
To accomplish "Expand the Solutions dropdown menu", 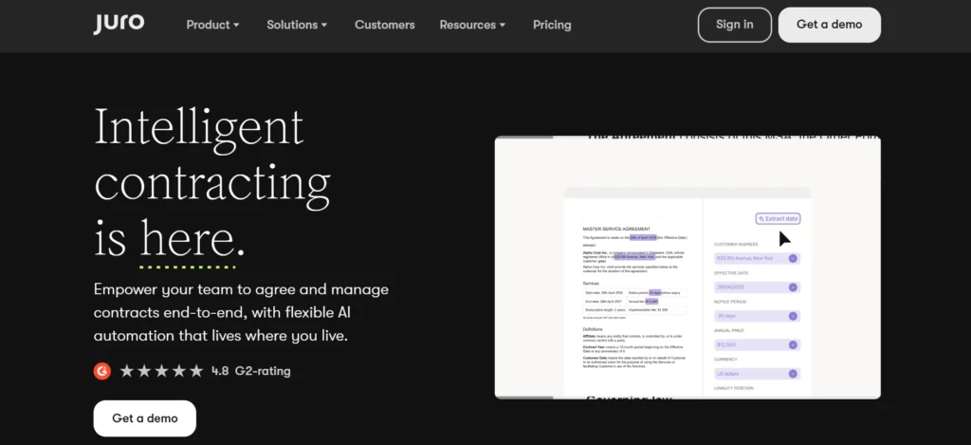I will tap(297, 25).
